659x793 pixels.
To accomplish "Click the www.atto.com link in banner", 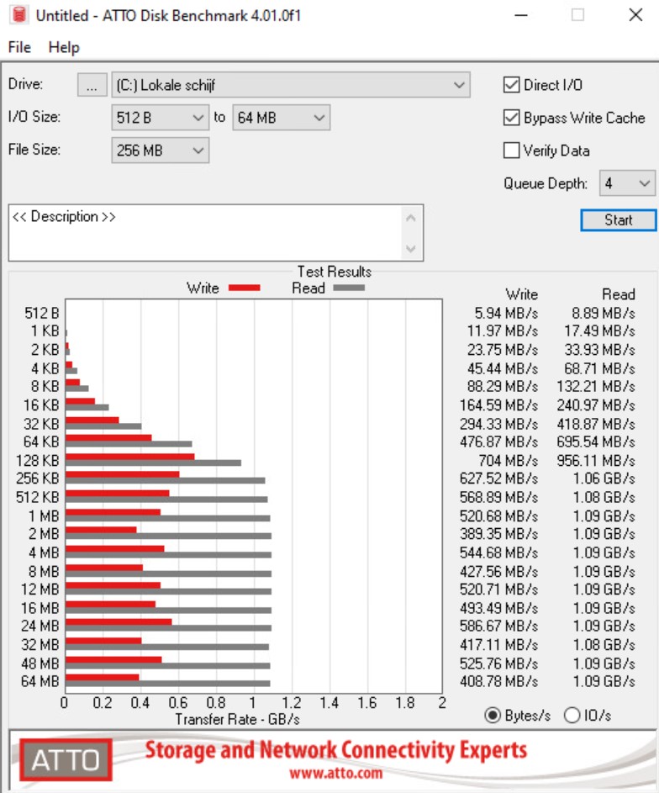I will coord(335,773).
